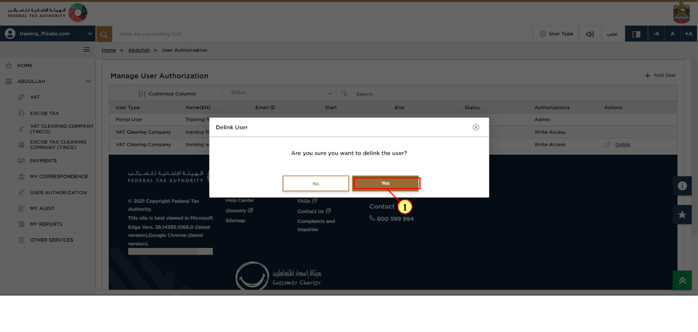The width and height of the screenshot is (698, 332).
Task: Close the Delink User dialog
Action: click(x=476, y=127)
